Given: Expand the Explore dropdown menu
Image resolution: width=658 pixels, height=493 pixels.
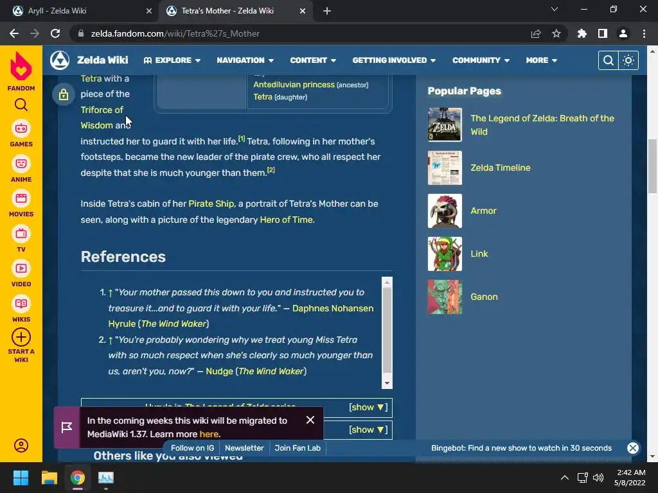Looking at the screenshot, I should tap(172, 60).
